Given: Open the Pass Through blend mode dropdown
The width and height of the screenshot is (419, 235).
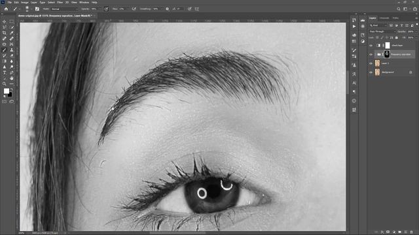Looking at the screenshot, I should pyautogui.click(x=382, y=31).
